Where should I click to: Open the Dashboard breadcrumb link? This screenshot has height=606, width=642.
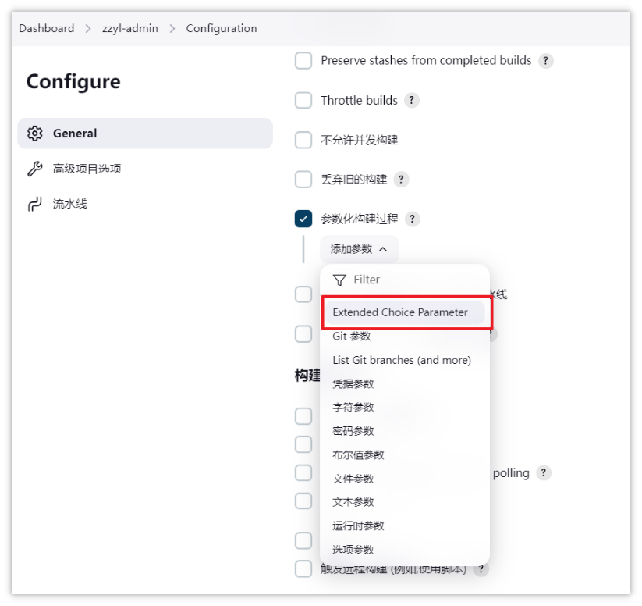click(47, 28)
